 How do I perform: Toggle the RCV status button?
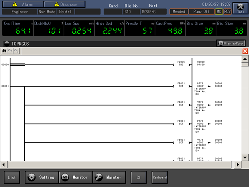(x=227, y=12)
